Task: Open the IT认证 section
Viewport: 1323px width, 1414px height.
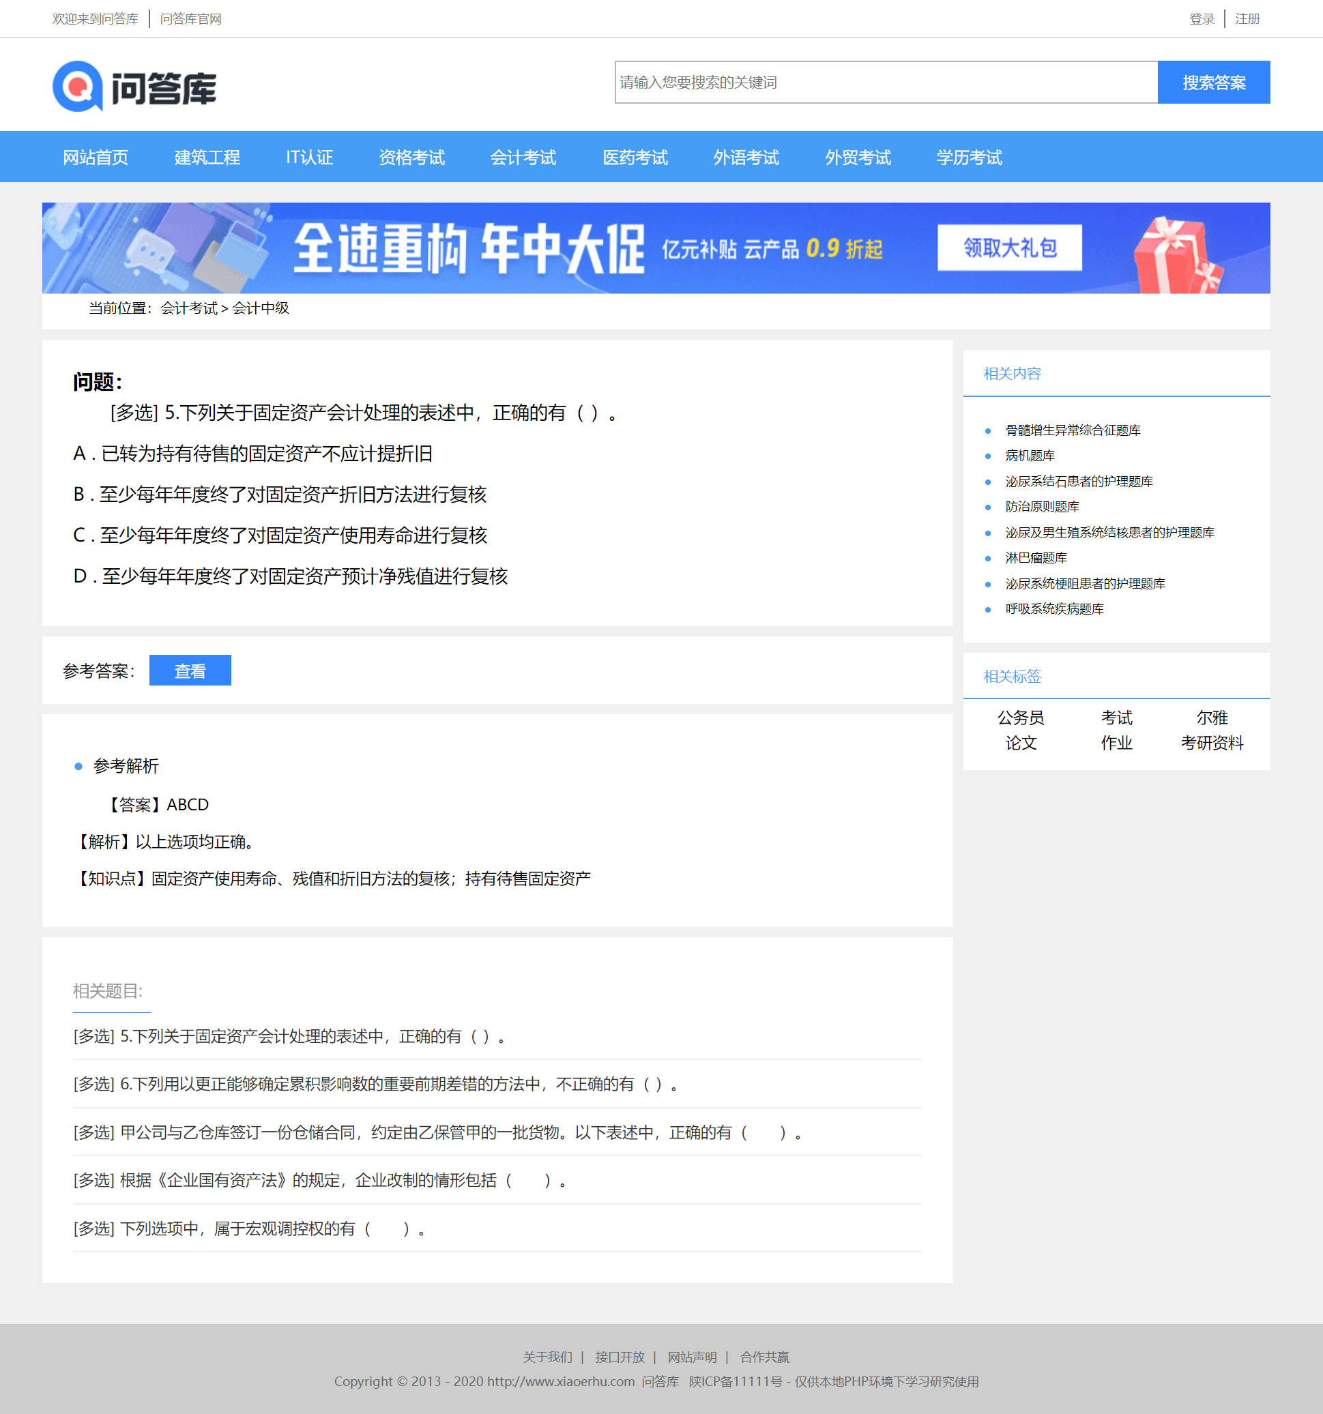Action: pos(310,157)
